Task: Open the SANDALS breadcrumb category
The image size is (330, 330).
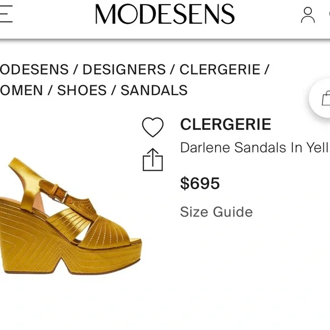Action: click(154, 90)
